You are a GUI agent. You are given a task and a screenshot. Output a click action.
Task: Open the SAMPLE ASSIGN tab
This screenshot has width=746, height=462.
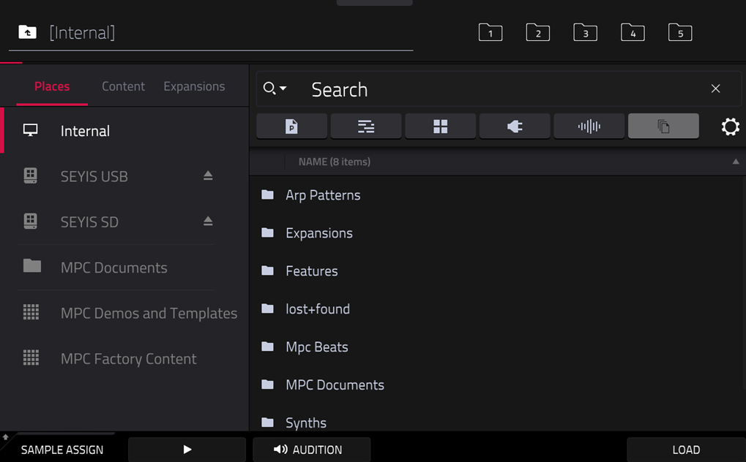coord(61,450)
